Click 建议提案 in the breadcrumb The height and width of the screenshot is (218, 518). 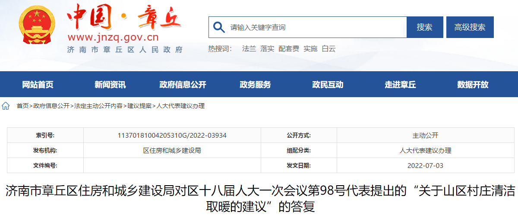pos(139,106)
